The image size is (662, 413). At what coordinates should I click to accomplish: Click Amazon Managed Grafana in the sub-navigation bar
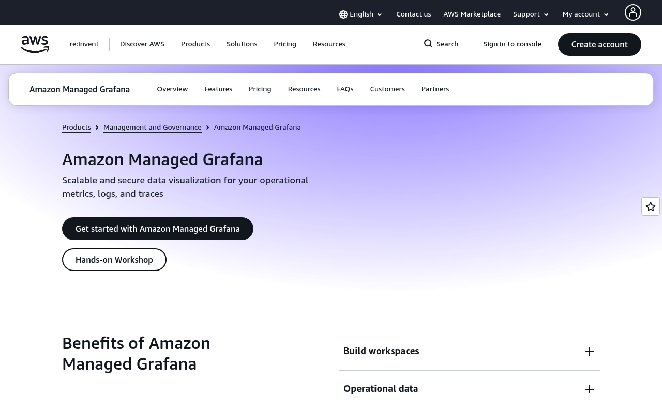80,89
